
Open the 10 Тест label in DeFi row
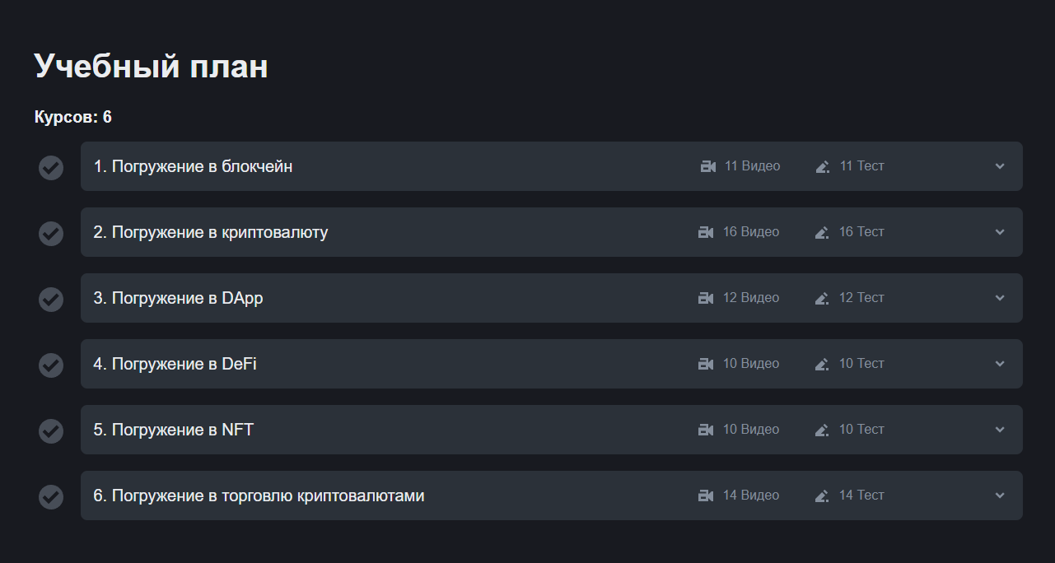(861, 364)
